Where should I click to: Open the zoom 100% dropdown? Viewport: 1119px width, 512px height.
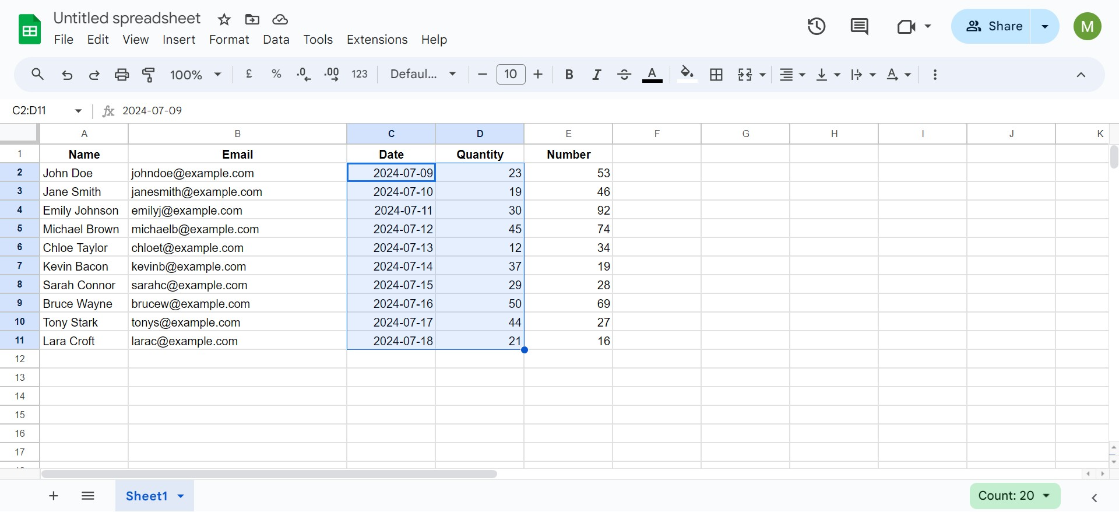click(195, 75)
